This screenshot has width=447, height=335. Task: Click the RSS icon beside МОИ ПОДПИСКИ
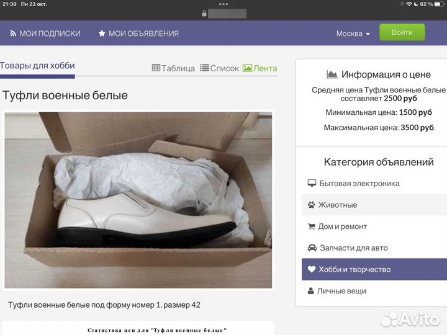pyautogui.click(x=13, y=33)
